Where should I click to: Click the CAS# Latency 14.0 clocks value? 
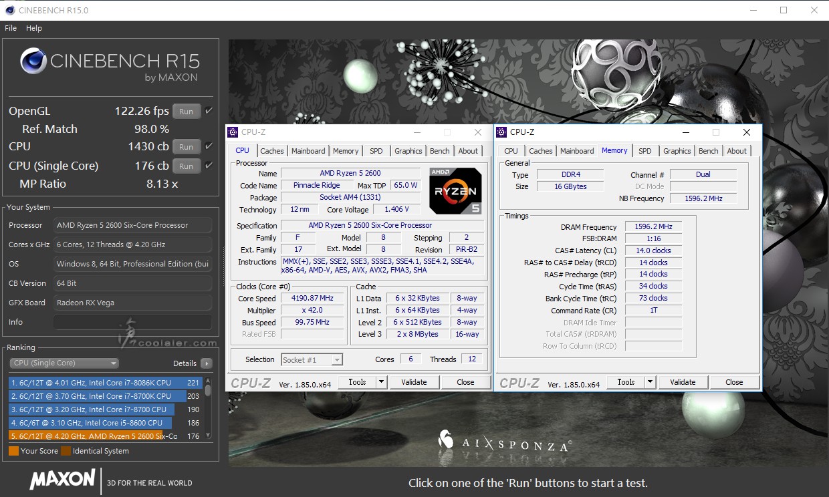[x=653, y=251]
